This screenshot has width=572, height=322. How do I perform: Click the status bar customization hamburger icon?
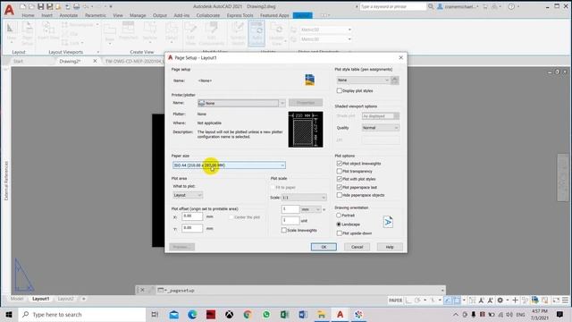point(565,301)
